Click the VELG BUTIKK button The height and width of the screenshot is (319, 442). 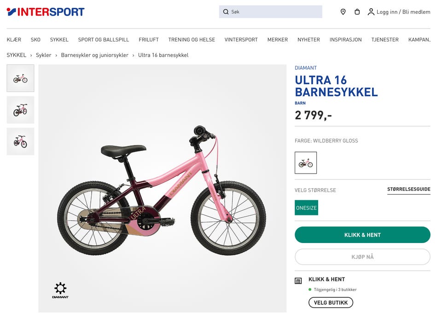pos(331,302)
